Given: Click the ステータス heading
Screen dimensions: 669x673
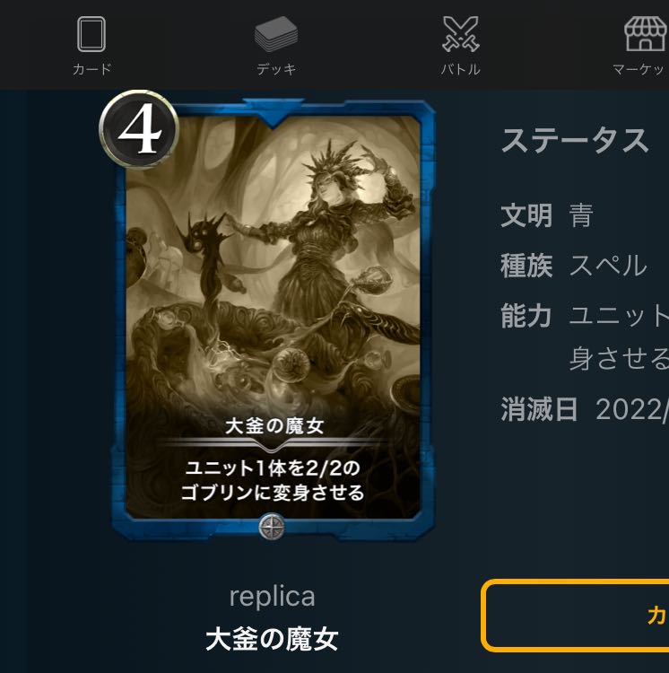Looking at the screenshot, I should point(575,140).
